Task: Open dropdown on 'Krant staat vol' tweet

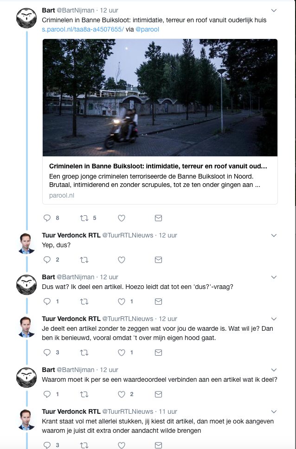Action: pos(274,411)
